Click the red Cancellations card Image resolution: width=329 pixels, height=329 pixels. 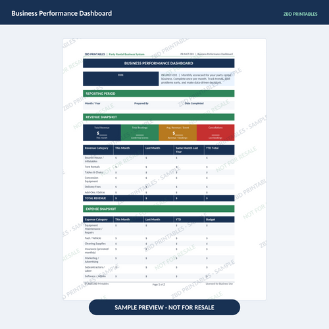tap(216, 132)
